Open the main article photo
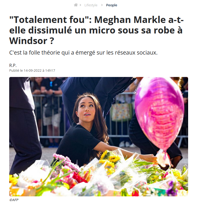 pyautogui.click(x=99, y=137)
